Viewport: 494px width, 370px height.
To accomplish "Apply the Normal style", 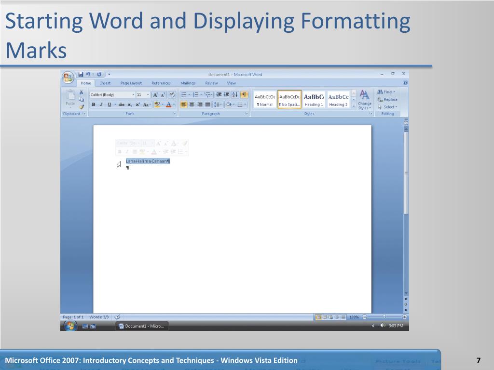I will point(265,100).
